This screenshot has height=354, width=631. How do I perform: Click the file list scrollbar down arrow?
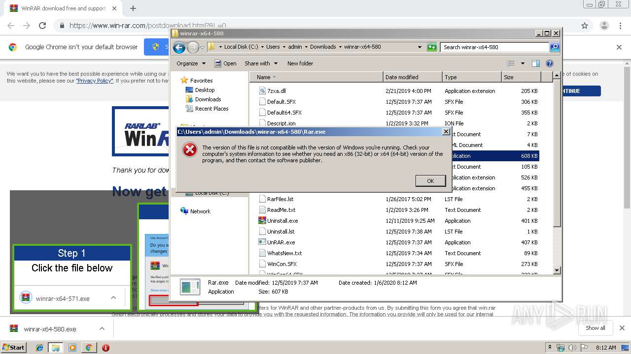[557, 270]
